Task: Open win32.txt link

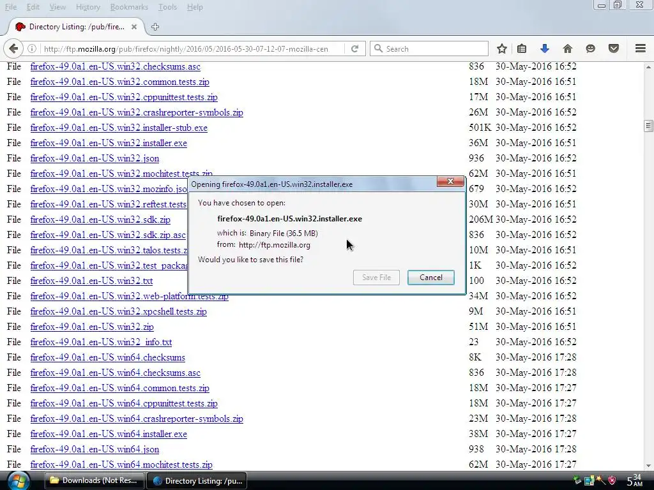Action: [x=91, y=281]
